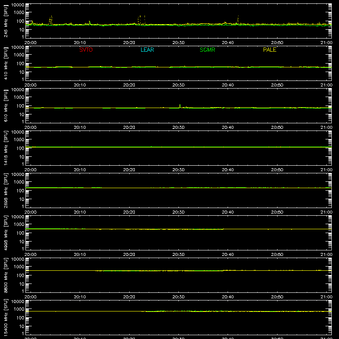The image size is (339, 339).
Task: Select the '4995 MHz [SFU]' axis label
Action: [6, 233]
